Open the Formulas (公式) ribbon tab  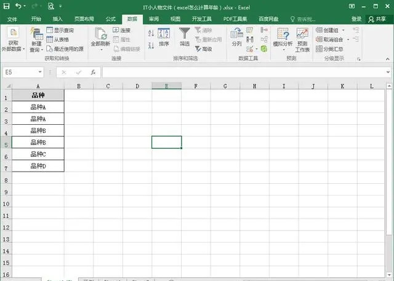(110, 19)
